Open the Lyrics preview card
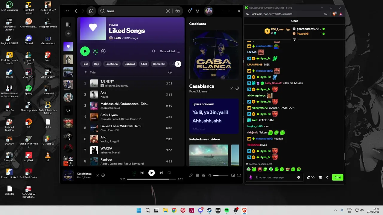383x215 pixels. click(214, 116)
